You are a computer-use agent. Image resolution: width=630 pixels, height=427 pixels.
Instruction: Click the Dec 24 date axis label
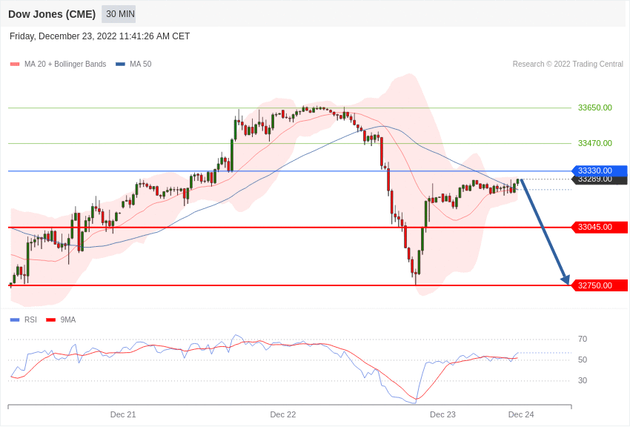tap(521, 414)
